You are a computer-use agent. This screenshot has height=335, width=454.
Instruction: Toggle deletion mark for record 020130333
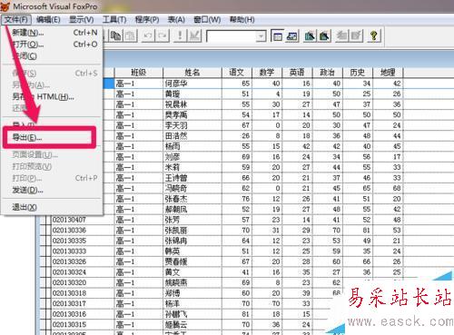[48, 251]
